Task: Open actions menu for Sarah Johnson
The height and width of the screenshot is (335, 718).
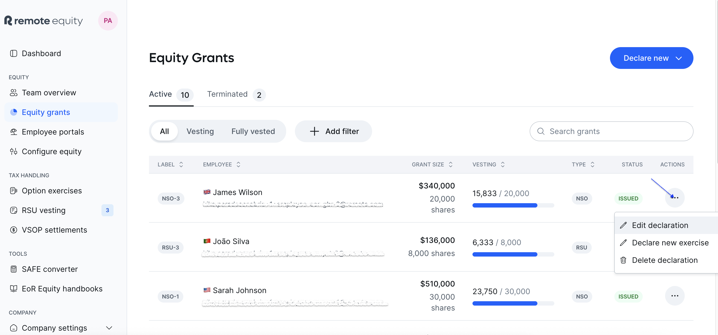Action: coord(675,296)
